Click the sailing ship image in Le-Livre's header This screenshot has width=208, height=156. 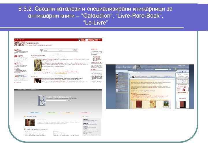(x=136, y=67)
